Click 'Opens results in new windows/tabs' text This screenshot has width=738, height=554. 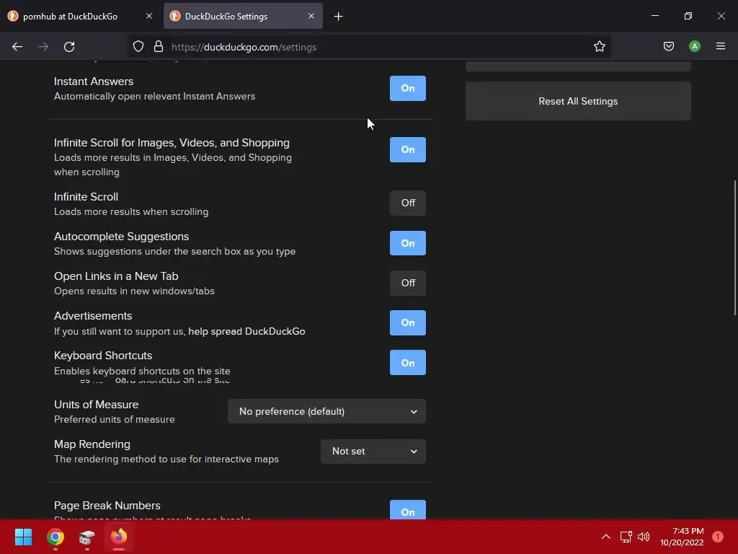click(x=134, y=291)
